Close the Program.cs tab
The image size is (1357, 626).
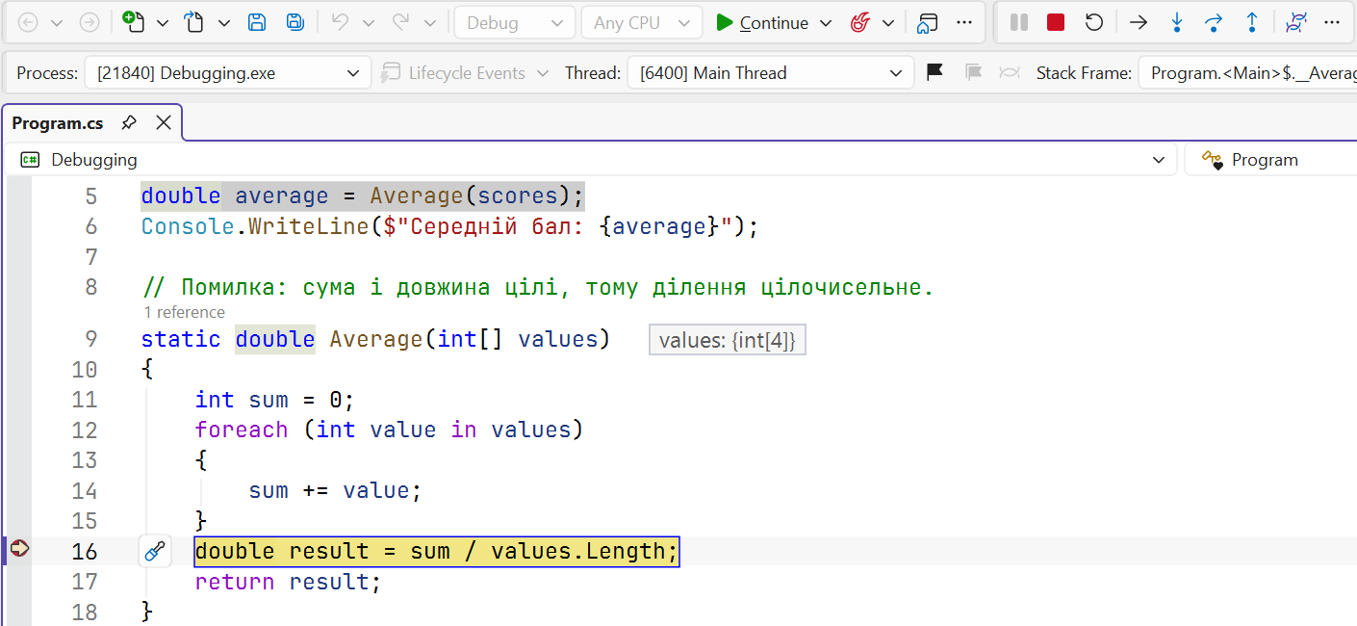[x=164, y=123]
